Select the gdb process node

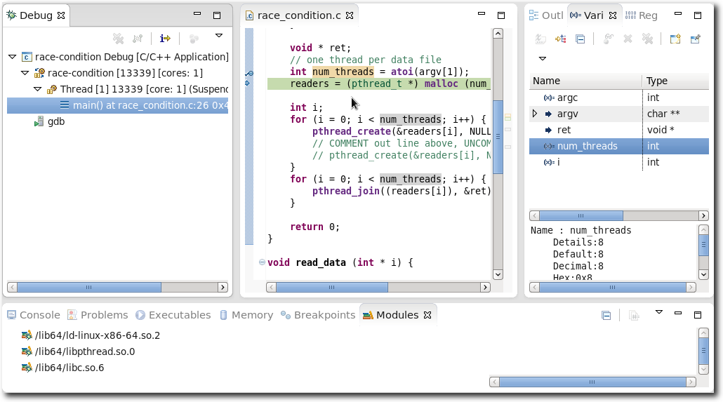tap(55, 121)
